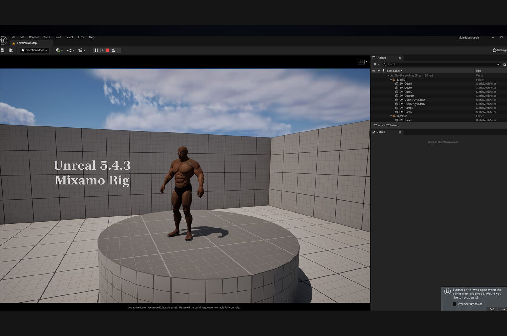The image size is (507, 336).
Task: Open the Window menu
Action: (x=34, y=37)
